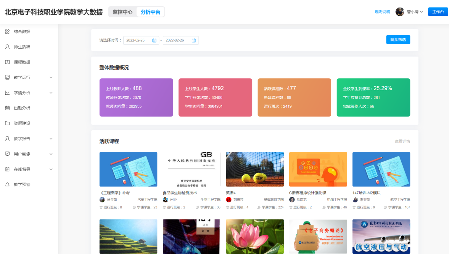Expand the 在线督导 sidebar submenu

[51, 169]
